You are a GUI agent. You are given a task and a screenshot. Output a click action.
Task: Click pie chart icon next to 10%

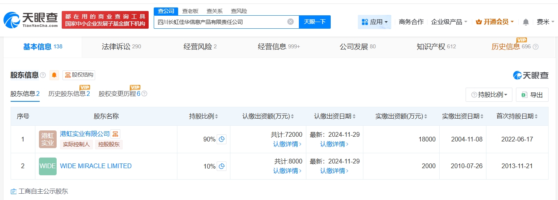(222, 166)
